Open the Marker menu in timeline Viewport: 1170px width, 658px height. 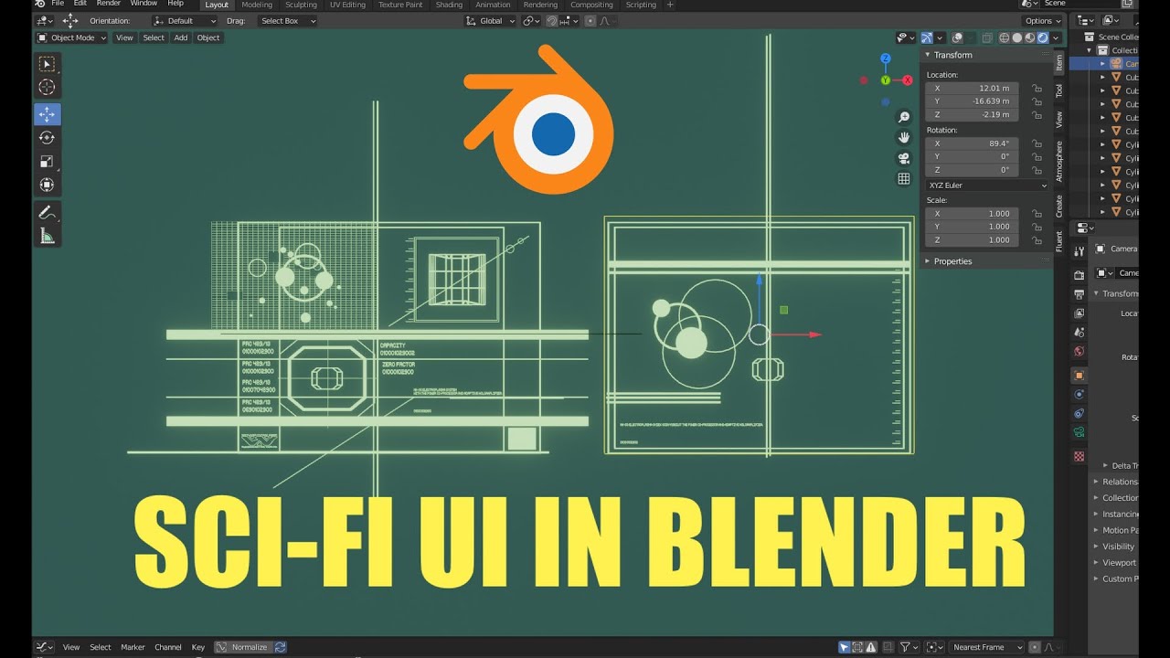point(133,647)
